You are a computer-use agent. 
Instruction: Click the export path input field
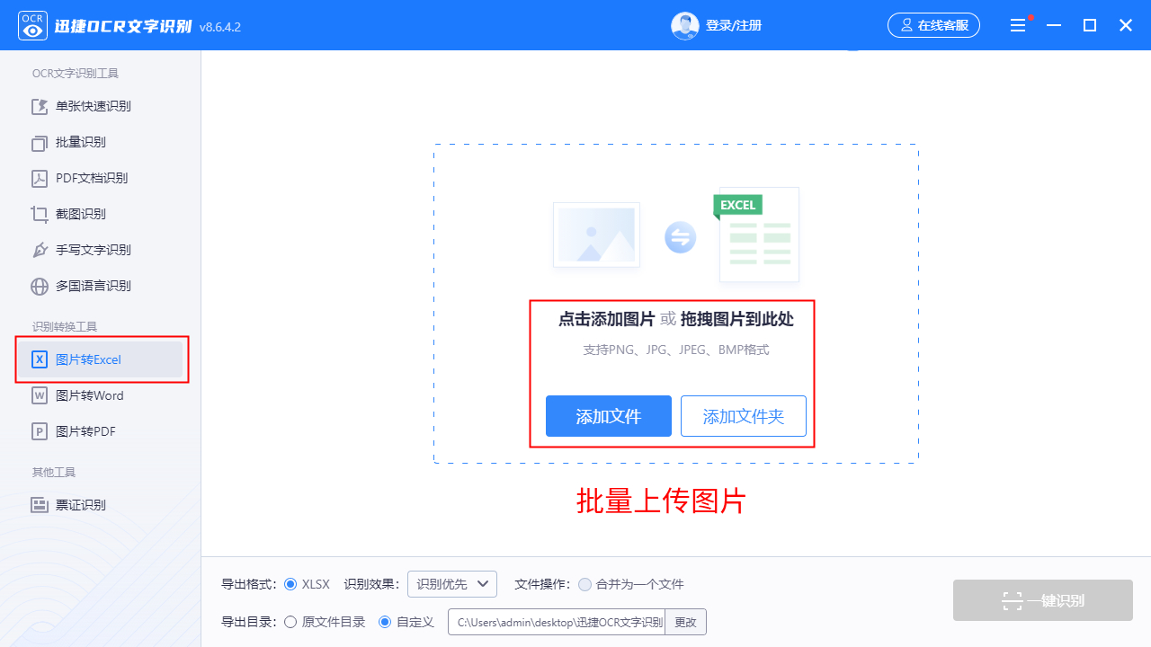(x=557, y=622)
